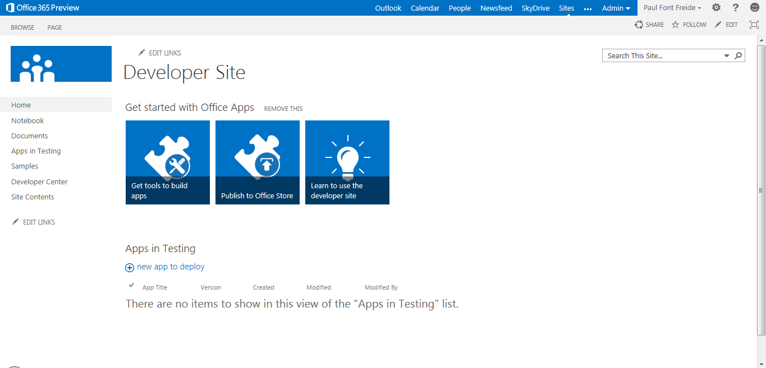The width and height of the screenshot is (766, 368).
Task: Click inside the Search This Site field
Action: (657, 55)
